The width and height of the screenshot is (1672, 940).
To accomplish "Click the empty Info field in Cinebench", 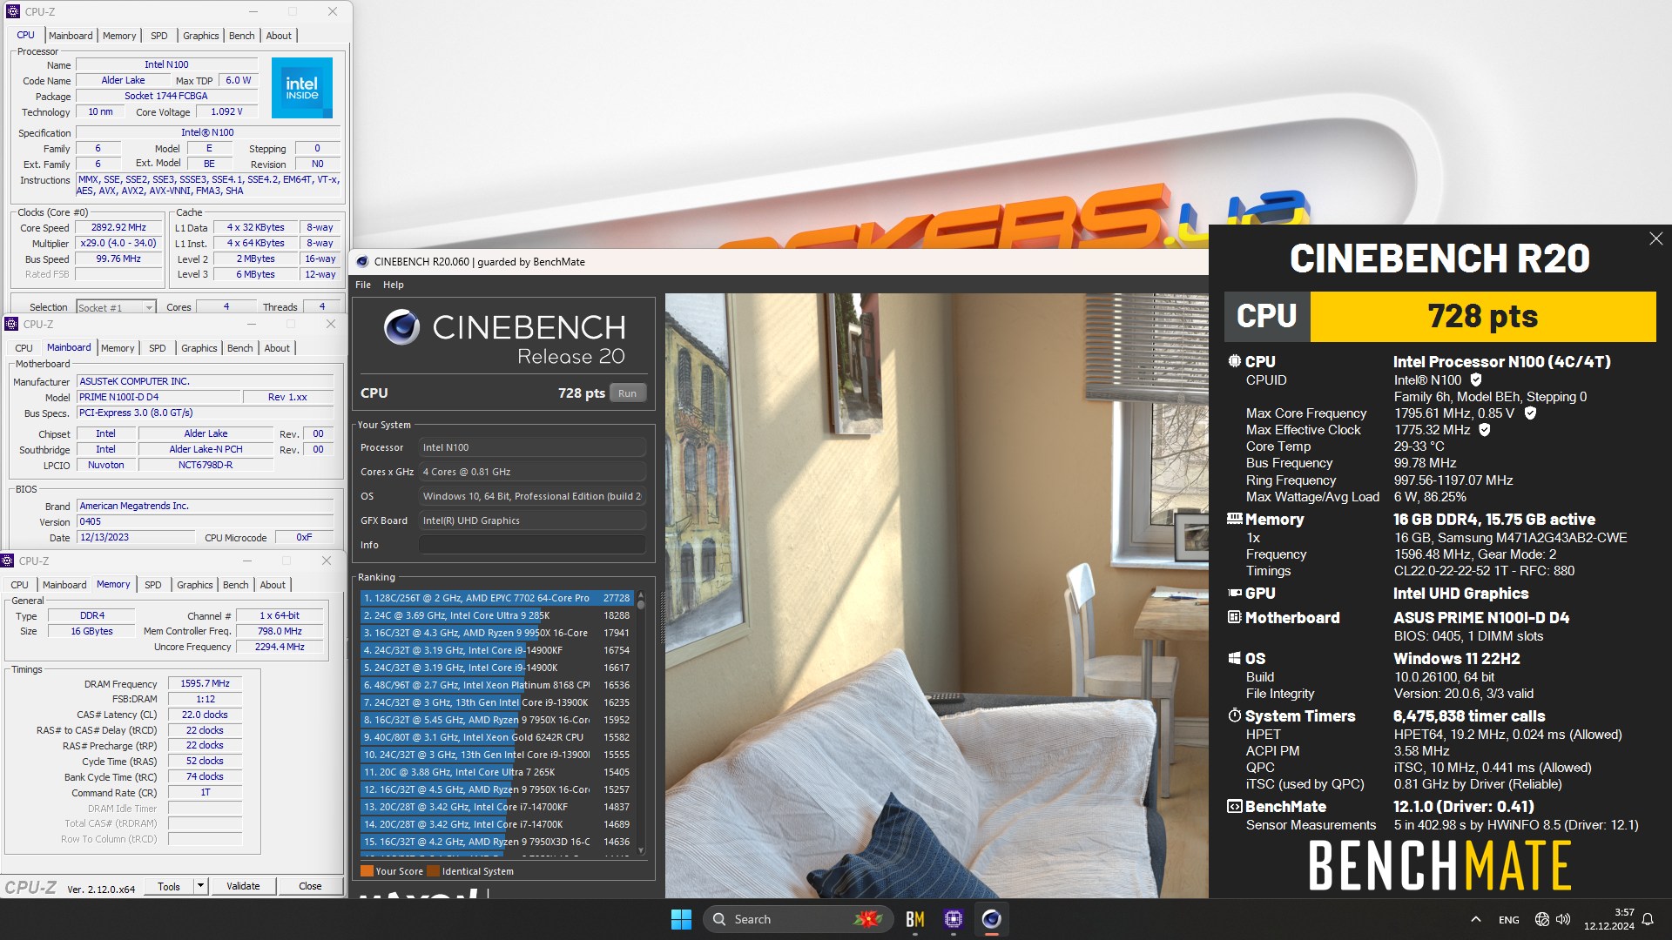I will pos(532,545).
